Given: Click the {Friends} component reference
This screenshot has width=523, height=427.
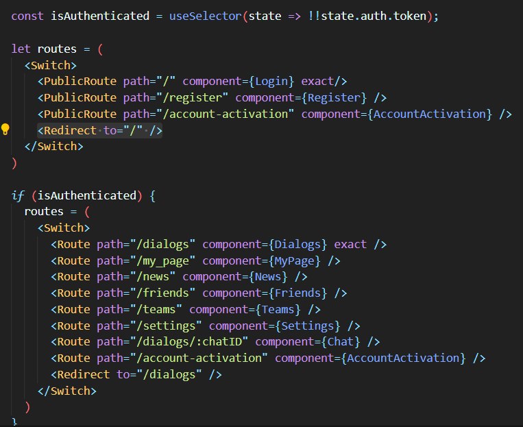Looking at the screenshot, I should pyautogui.click(x=298, y=293).
